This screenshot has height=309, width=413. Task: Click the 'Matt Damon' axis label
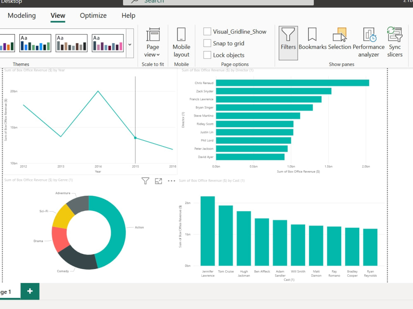(316, 274)
